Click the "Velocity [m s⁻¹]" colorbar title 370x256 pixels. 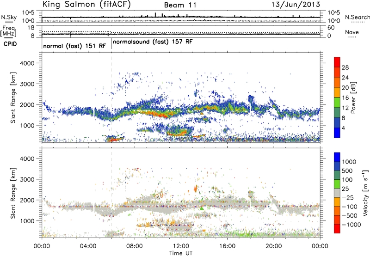365,193
